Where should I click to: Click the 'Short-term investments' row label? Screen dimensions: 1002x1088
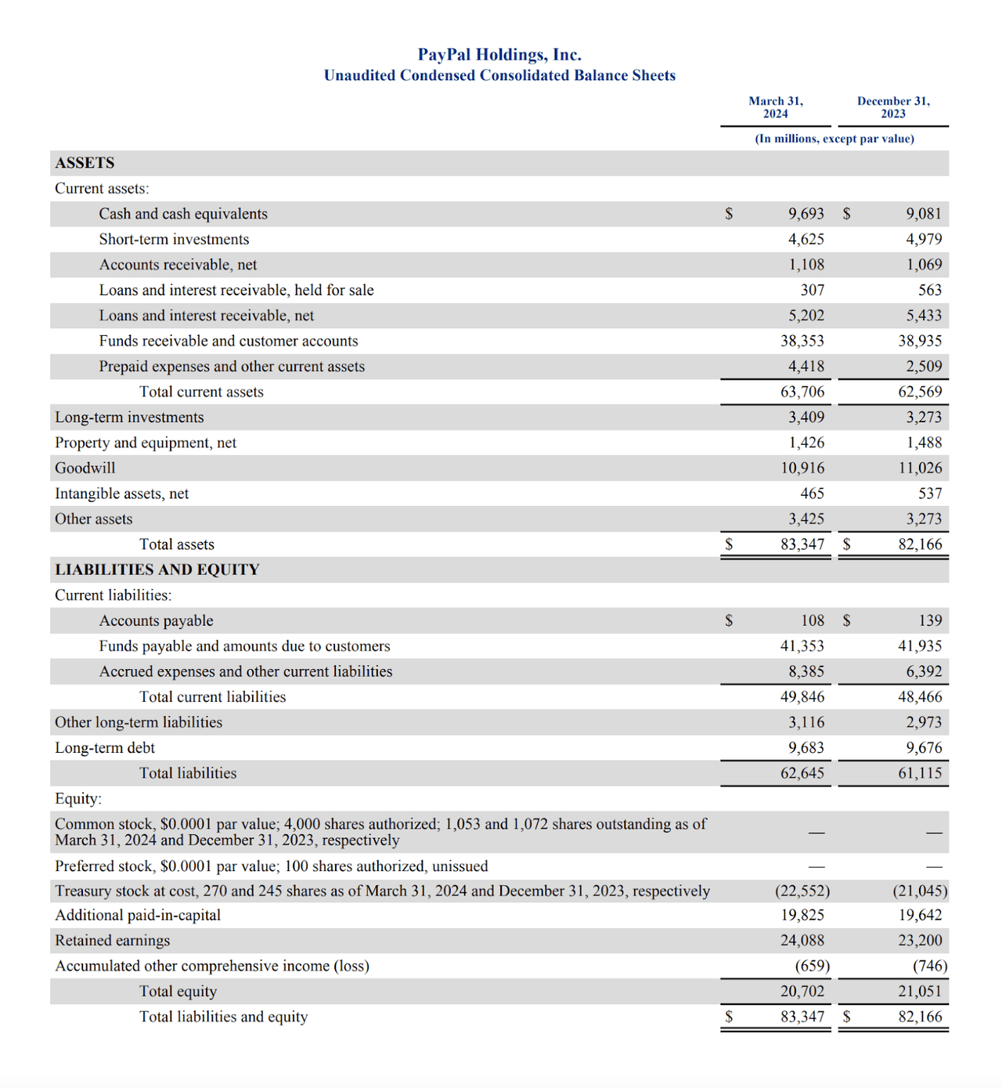click(x=174, y=240)
